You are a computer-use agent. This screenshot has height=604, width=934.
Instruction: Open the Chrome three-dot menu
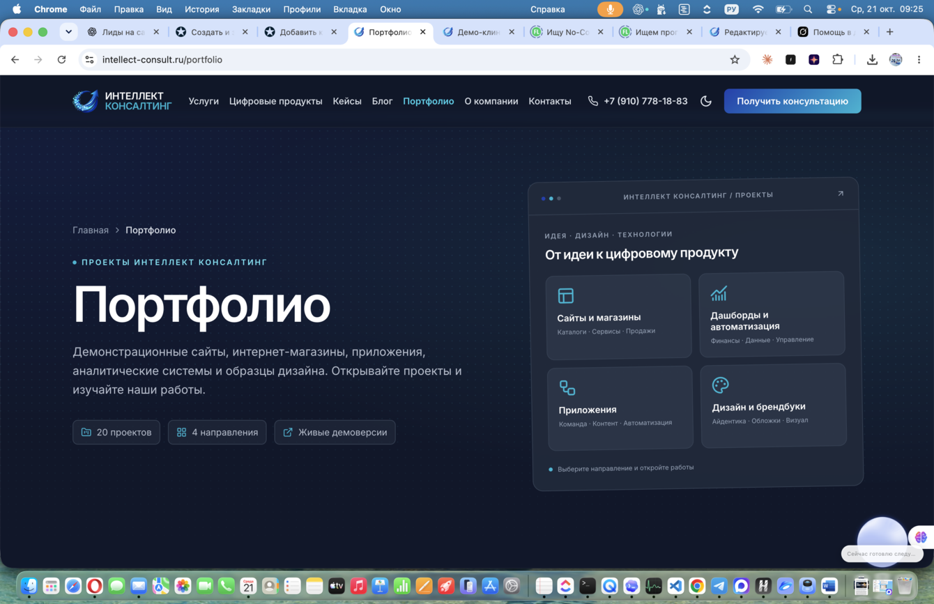(x=919, y=60)
